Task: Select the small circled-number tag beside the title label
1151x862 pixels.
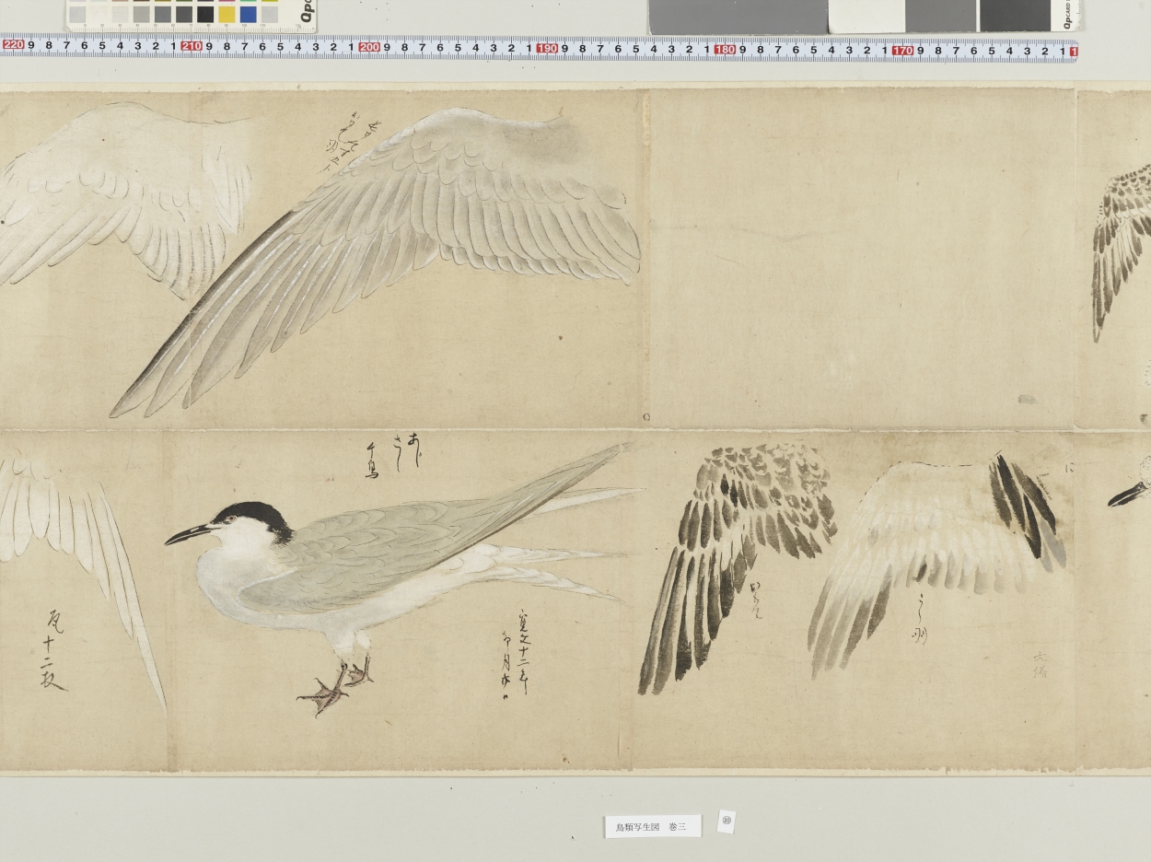Action: pyautogui.click(x=726, y=821)
